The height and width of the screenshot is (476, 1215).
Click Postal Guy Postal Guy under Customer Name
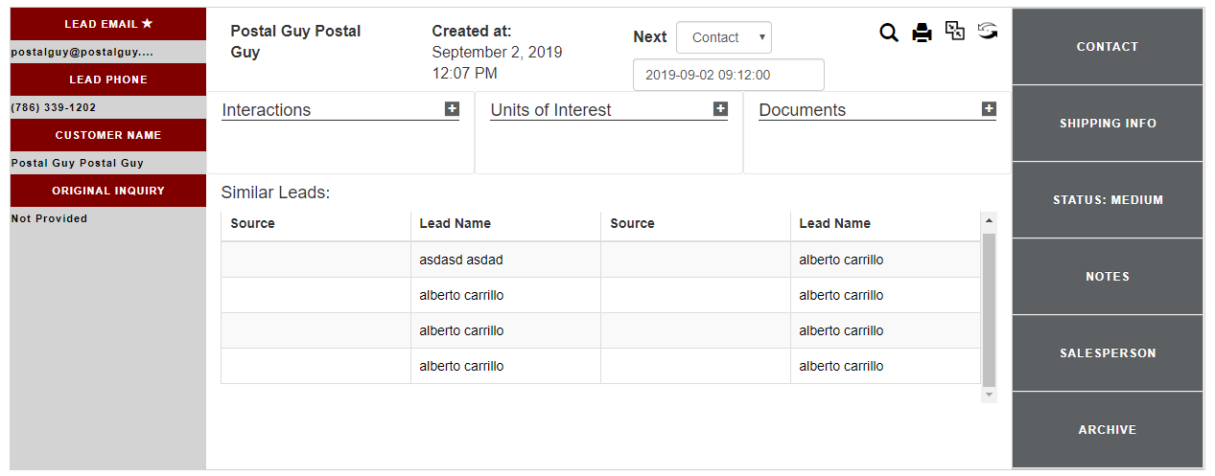tap(78, 163)
